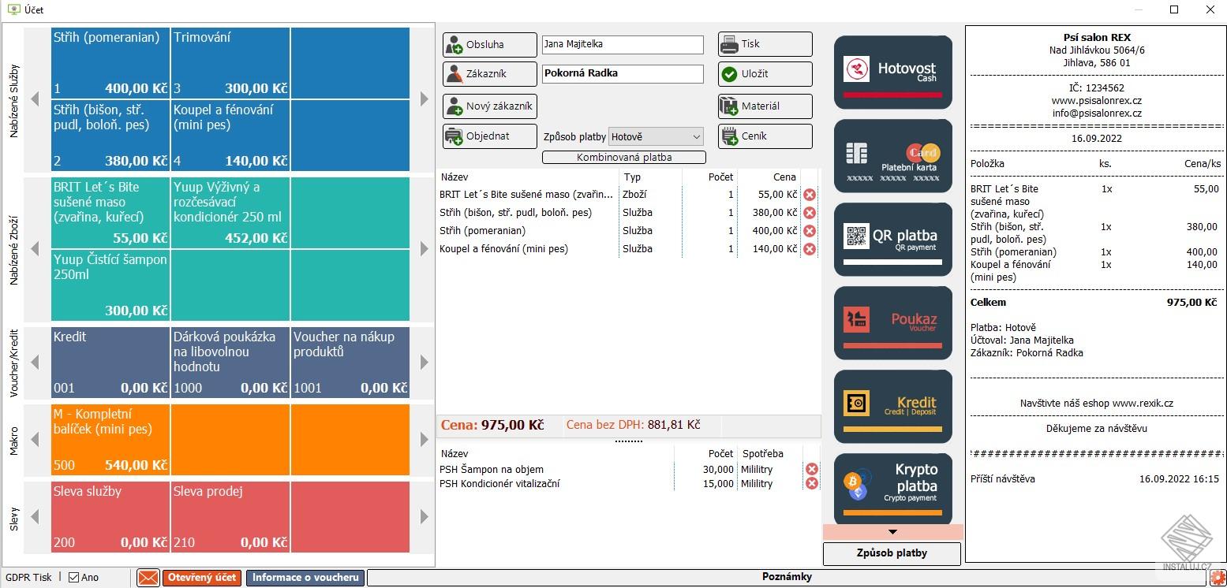Click the down arrow to show more payment methods

(892, 531)
